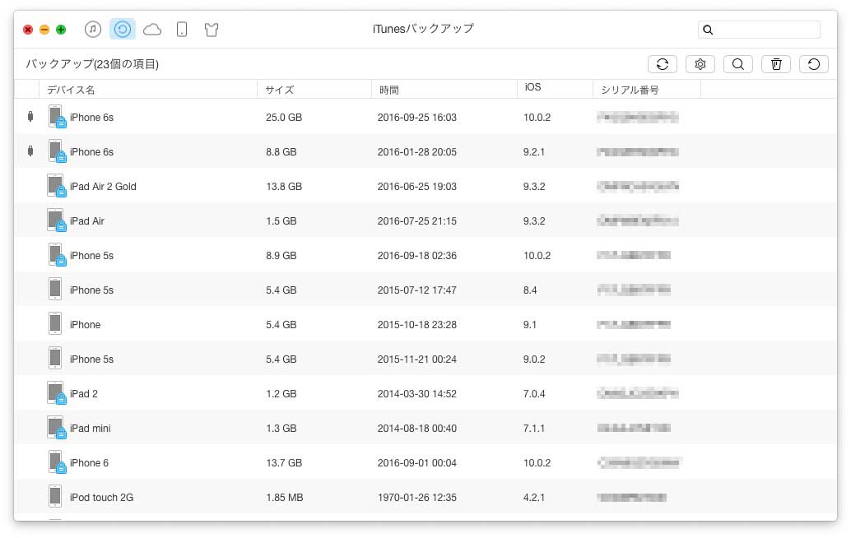Switch to the iTunes backup view
The image size is (851, 538).
(122, 29)
